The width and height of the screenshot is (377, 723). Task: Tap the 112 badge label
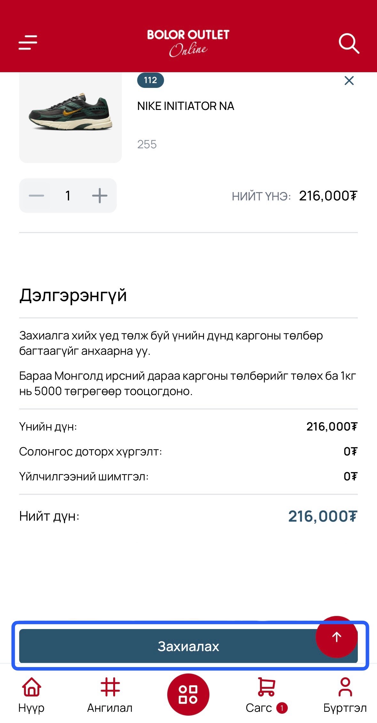[x=150, y=80]
